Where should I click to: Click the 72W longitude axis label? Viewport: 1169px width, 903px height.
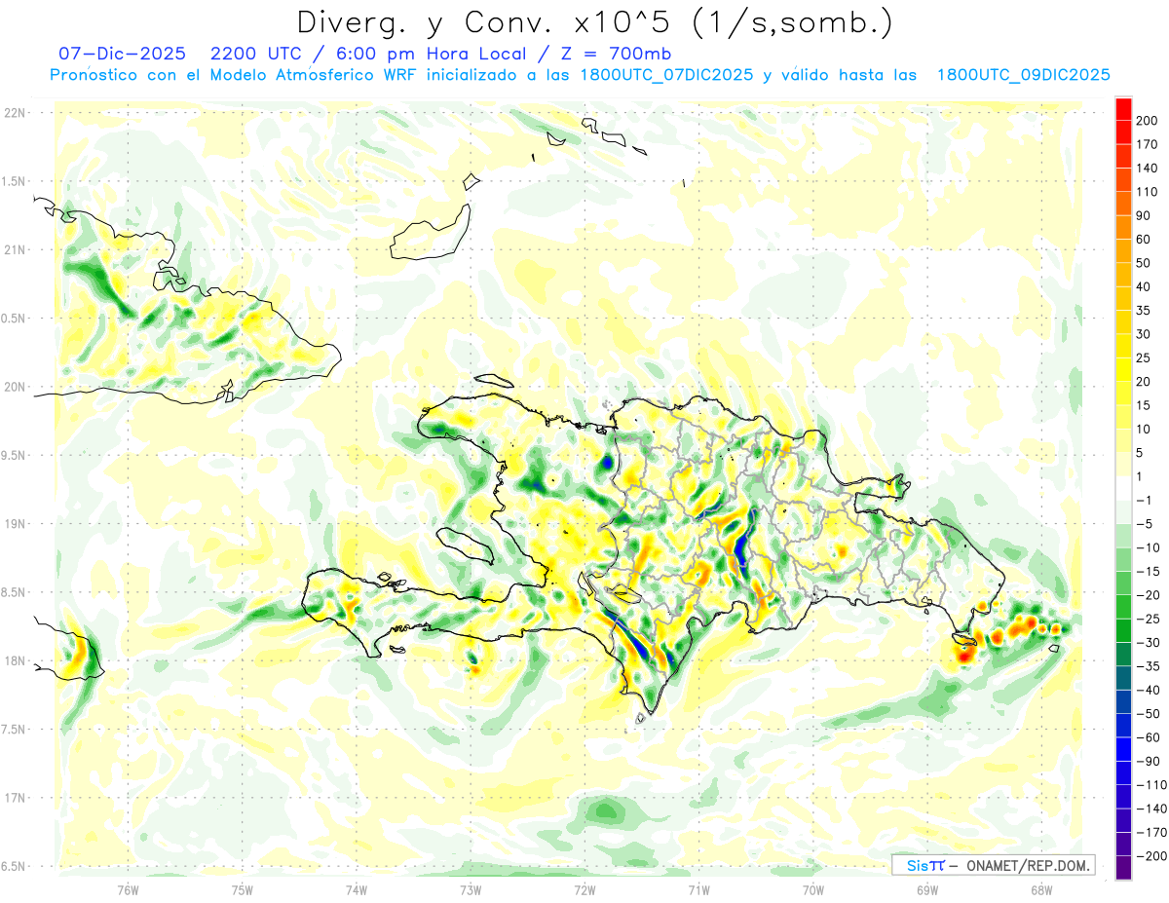584,889
